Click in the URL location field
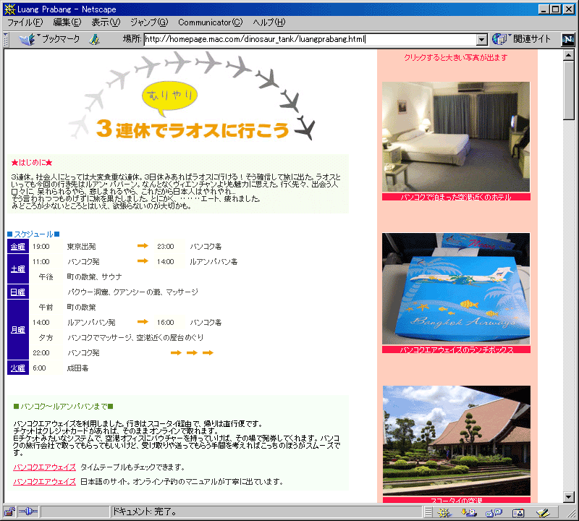Image resolution: width=579 pixels, height=521 pixels. tap(310, 40)
